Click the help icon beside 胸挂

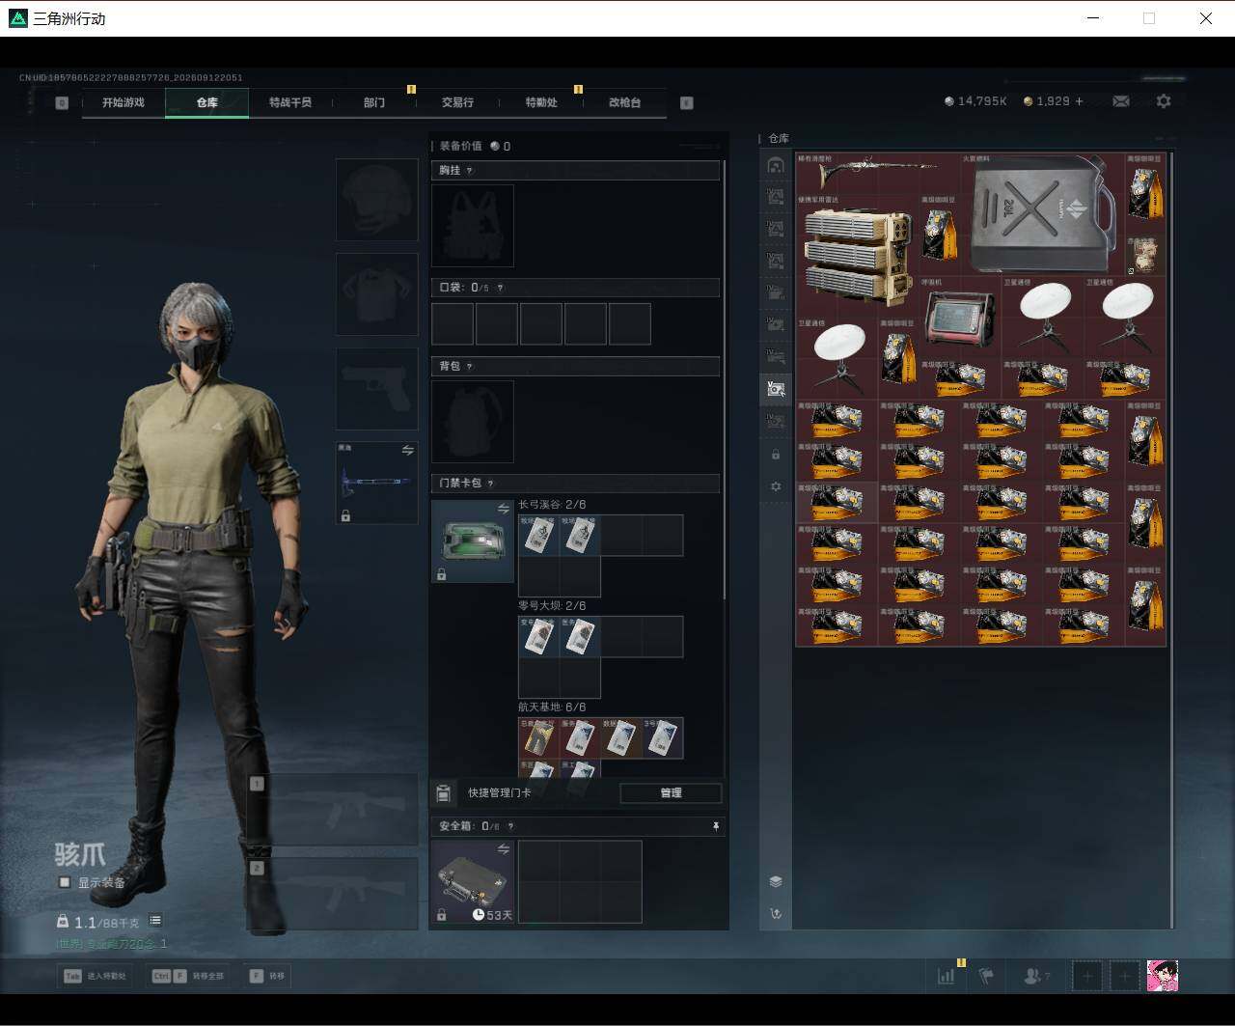(x=470, y=171)
